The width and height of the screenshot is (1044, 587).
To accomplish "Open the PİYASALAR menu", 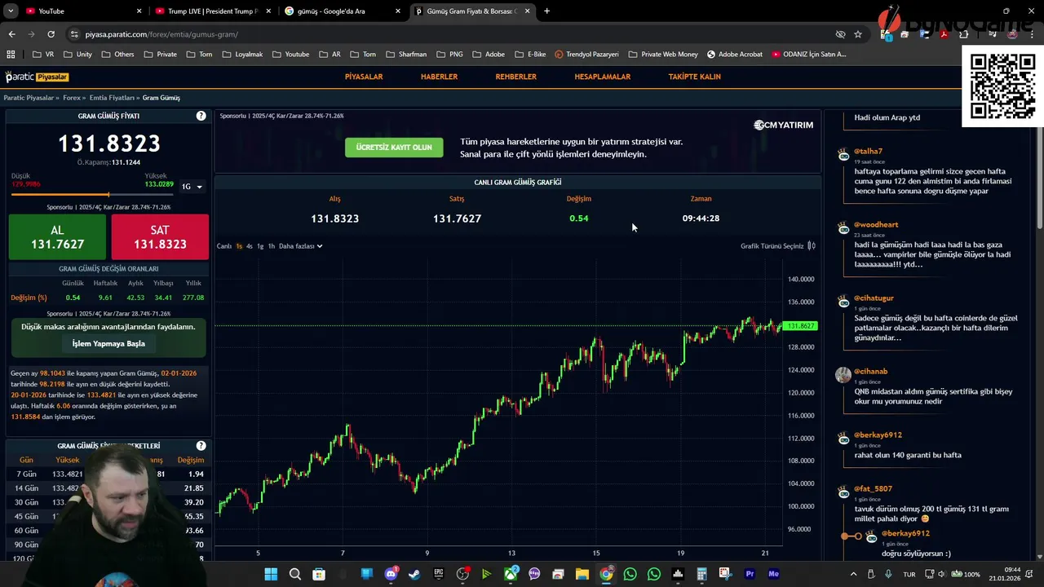I will pyautogui.click(x=364, y=77).
